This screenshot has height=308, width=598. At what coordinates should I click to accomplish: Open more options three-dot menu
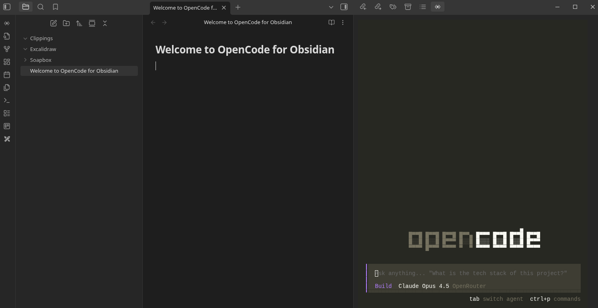[343, 22]
